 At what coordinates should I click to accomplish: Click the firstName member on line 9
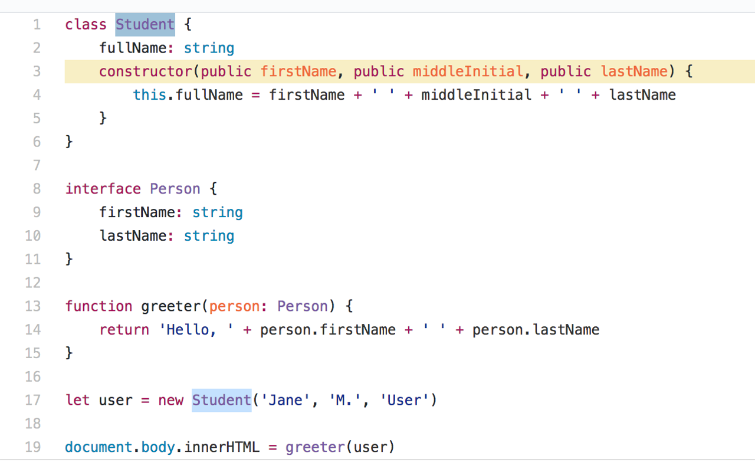click(137, 212)
